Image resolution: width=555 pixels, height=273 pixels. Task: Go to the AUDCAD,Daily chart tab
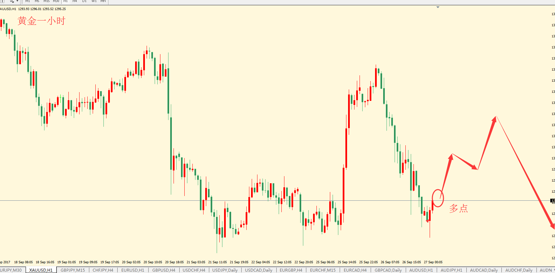click(x=484, y=270)
